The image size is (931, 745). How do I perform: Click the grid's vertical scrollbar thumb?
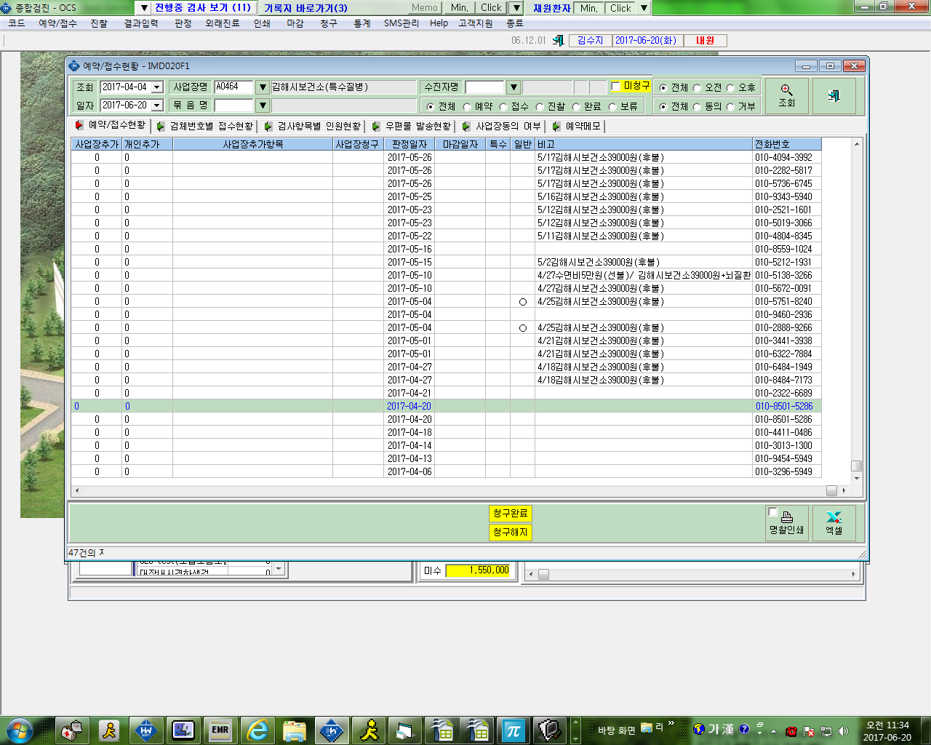856,466
